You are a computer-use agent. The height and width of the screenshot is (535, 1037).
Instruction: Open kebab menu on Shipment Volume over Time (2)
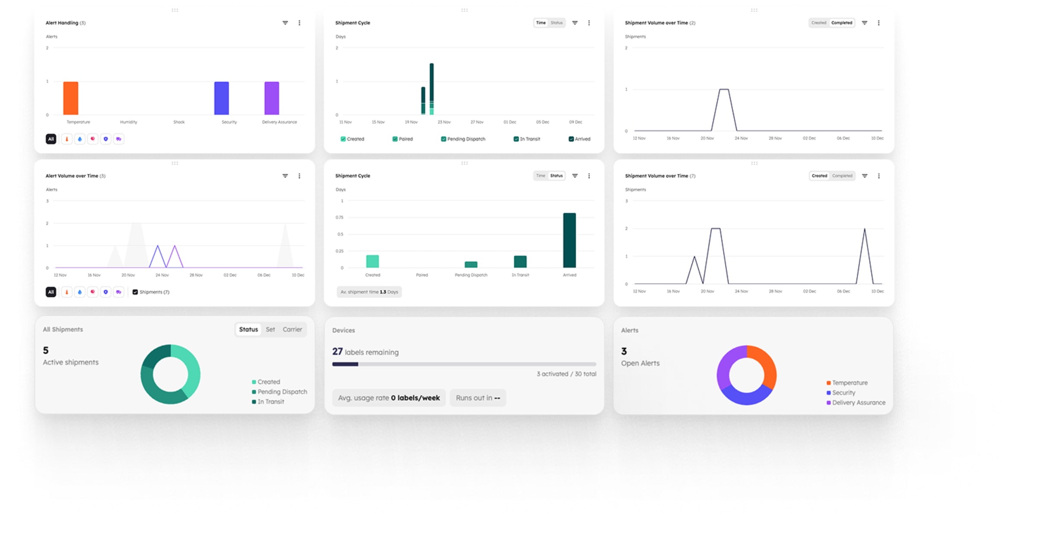[878, 23]
